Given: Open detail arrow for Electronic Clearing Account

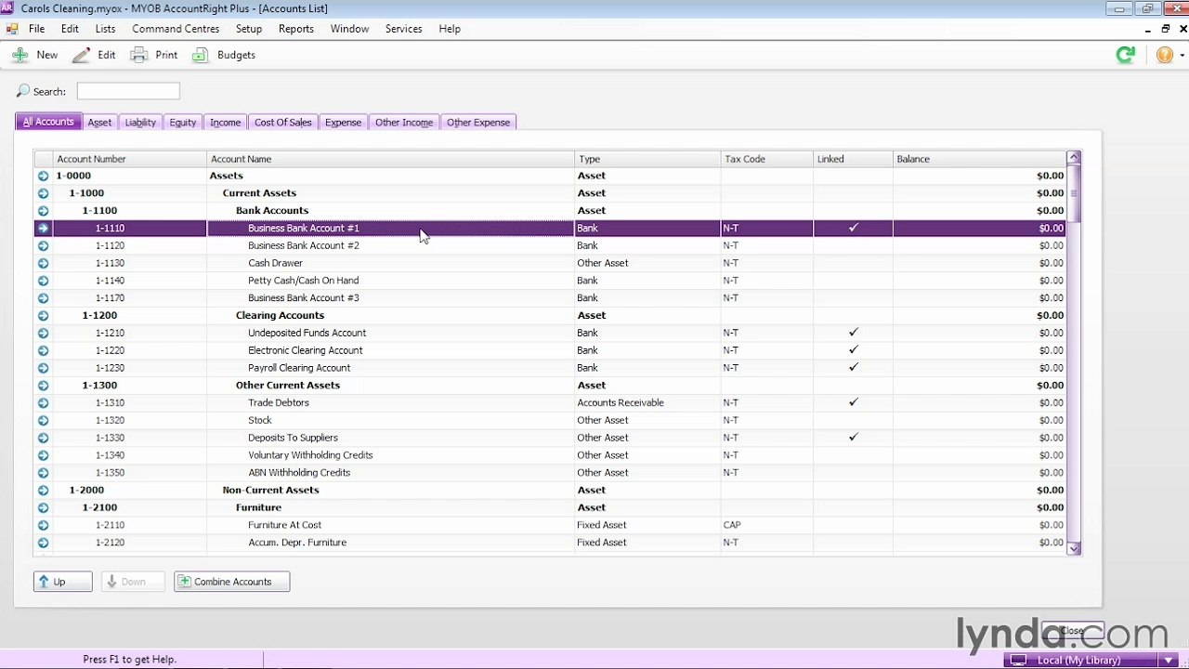Looking at the screenshot, I should click(x=43, y=350).
